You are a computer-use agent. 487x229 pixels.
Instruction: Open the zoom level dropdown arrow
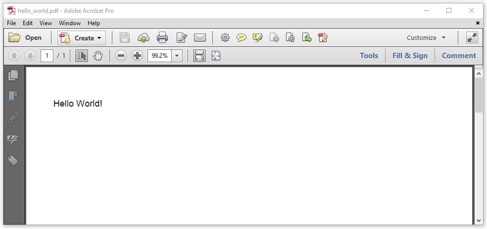(177, 56)
